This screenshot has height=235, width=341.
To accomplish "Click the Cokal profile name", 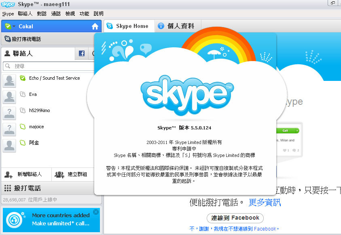I will pos(26,27).
